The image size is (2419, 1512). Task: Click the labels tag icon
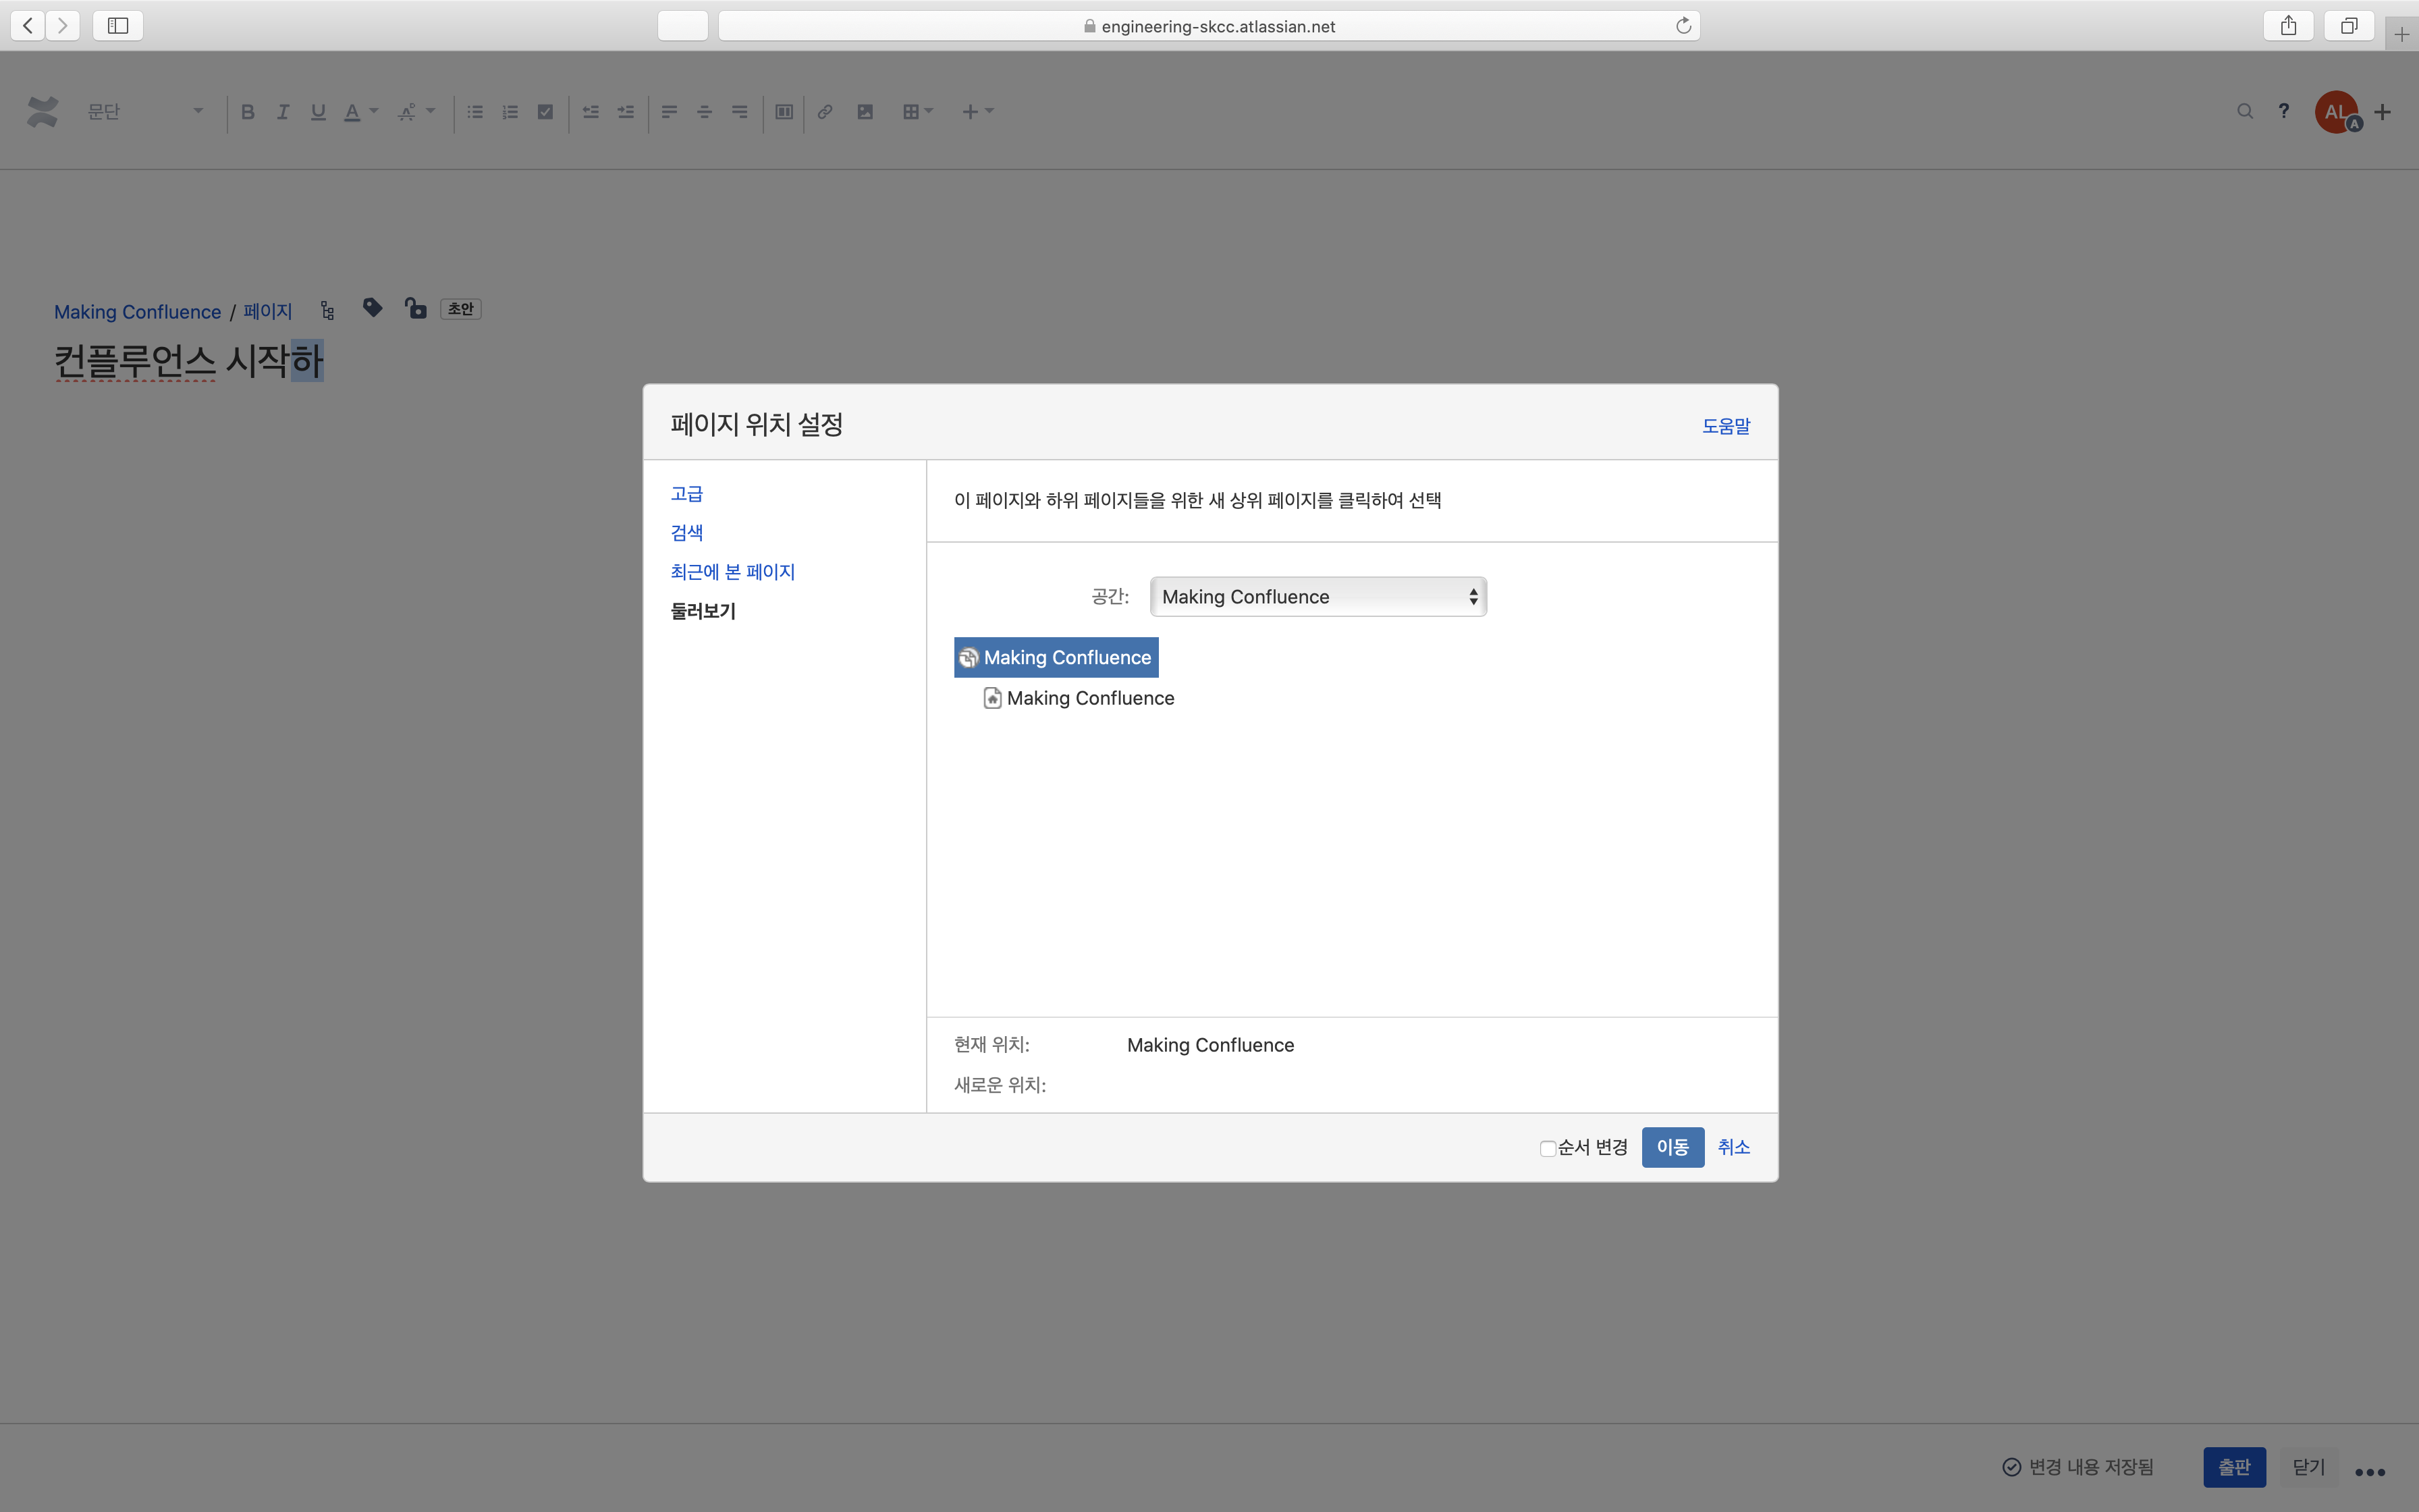click(373, 308)
